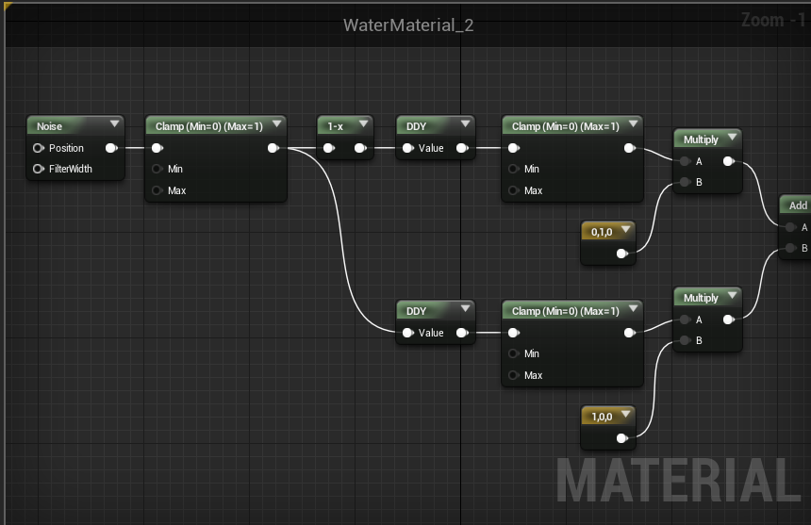Select the 1,0,0 constant node title
This screenshot has width=811, height=525.
pos(602,417)
